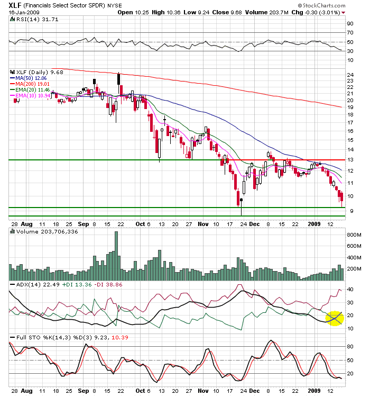Viewport: 370px width, 396px height.
Task: Click the -DI 38.86 legend value
Action: (x=108, y=285)
